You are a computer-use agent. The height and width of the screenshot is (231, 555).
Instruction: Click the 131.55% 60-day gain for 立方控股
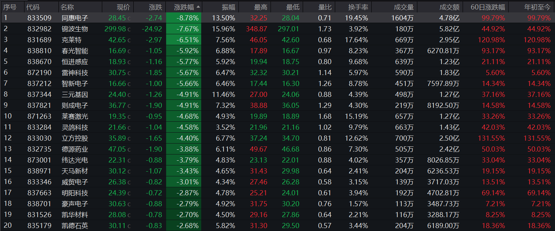pos(490,138)
